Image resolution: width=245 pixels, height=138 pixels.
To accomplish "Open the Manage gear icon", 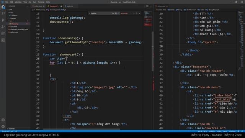I will tap(3, 127).
